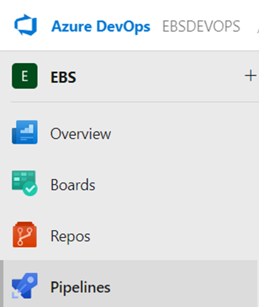Open the Boards menu label
259x307 pixels.
(x=73, y=185)
